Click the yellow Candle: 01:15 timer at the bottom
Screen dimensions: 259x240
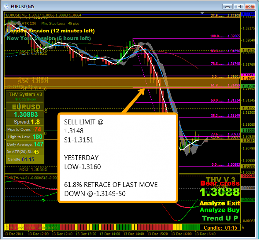(x=220, y=228)
